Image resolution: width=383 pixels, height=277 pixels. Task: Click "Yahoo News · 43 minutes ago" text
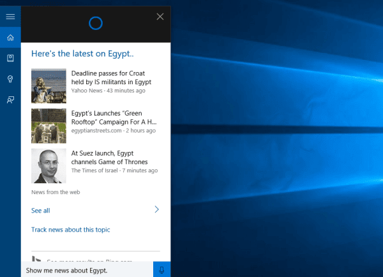coord(109,91)
